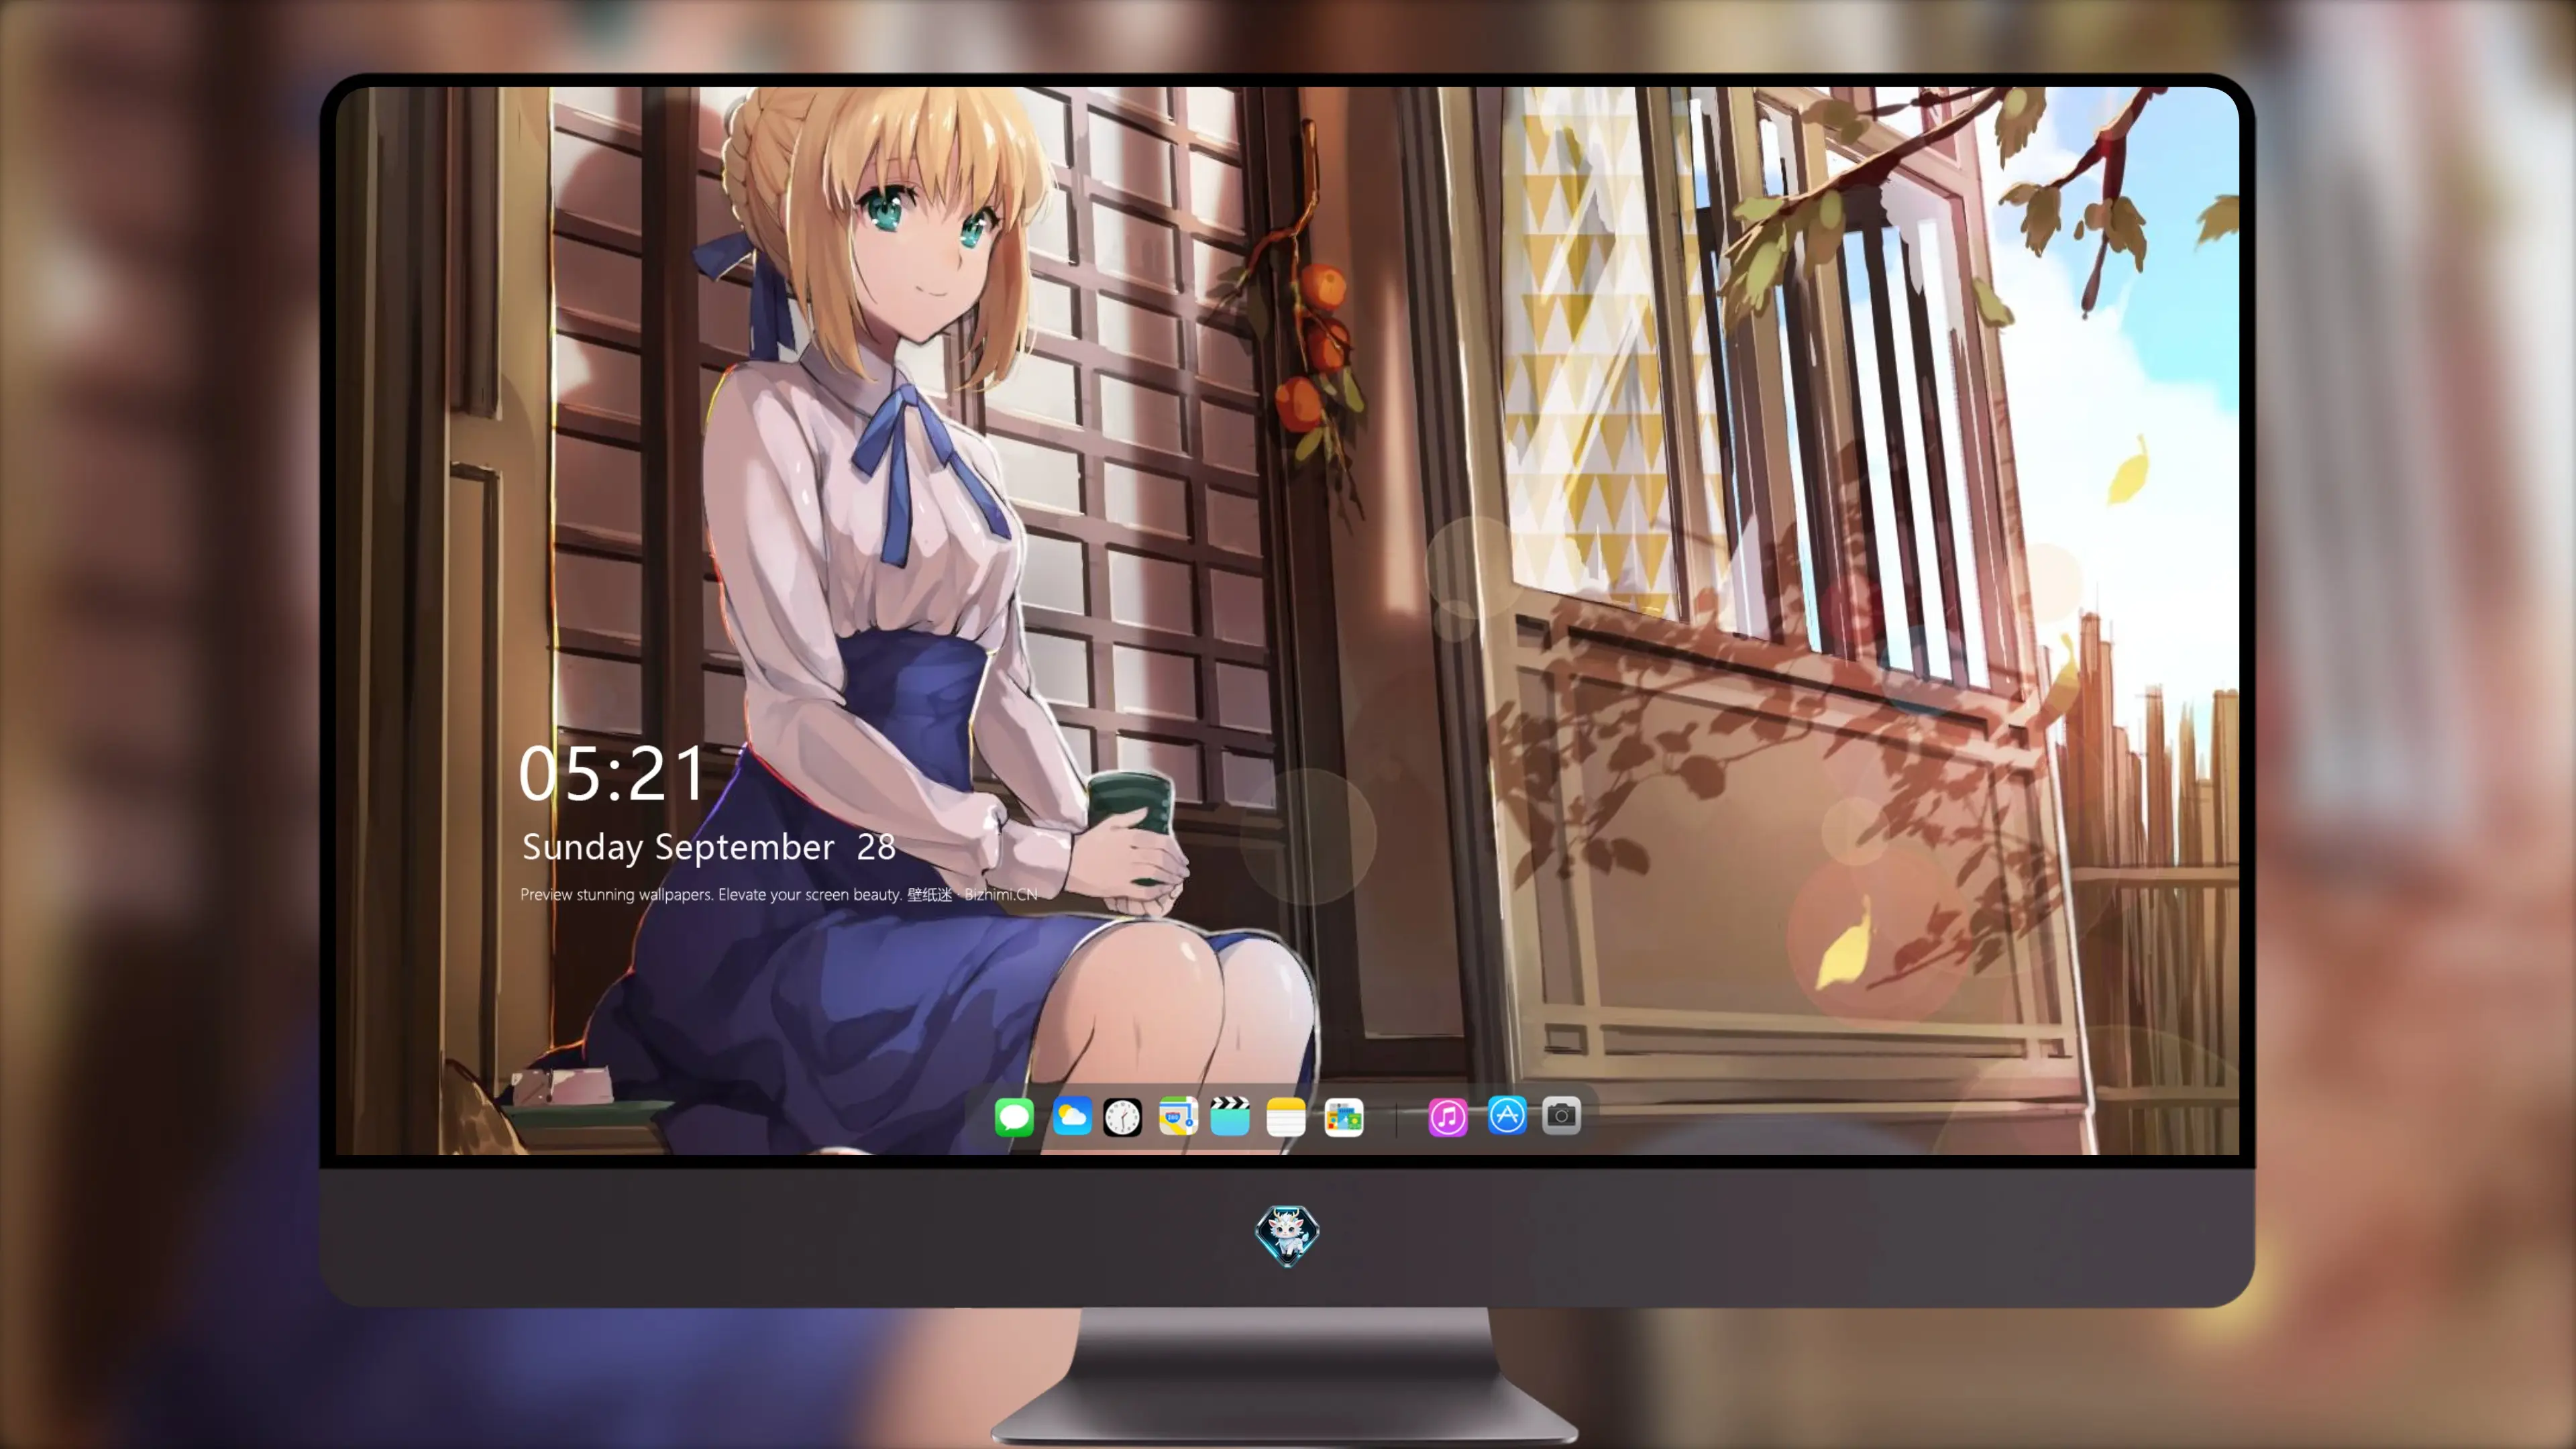The width and height of the screenshot is (2576, 1449).
Task: Open the colorful photo cards app in the dock
Action: 1344,1117
